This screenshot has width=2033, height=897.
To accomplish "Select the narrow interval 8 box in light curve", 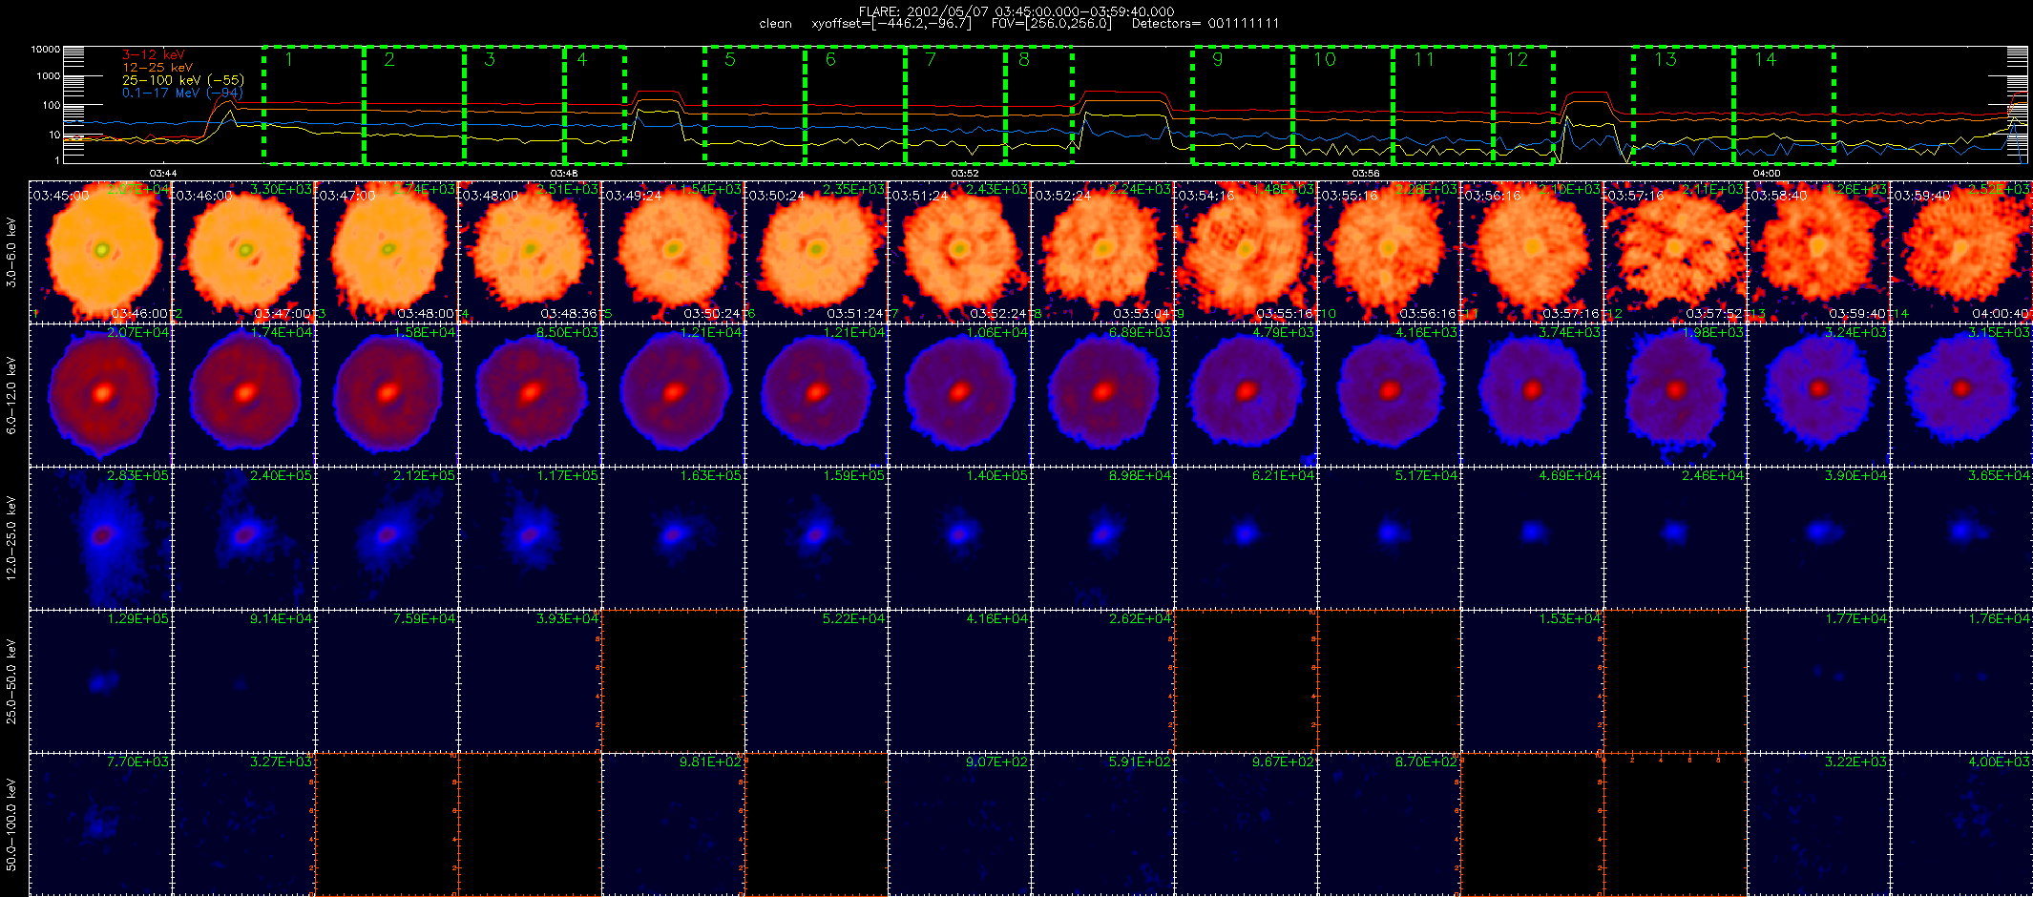I will pos(1039,105).
